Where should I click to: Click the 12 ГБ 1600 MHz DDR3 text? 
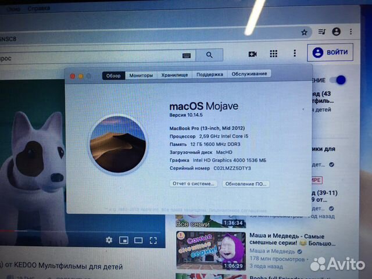coord(215,144)
